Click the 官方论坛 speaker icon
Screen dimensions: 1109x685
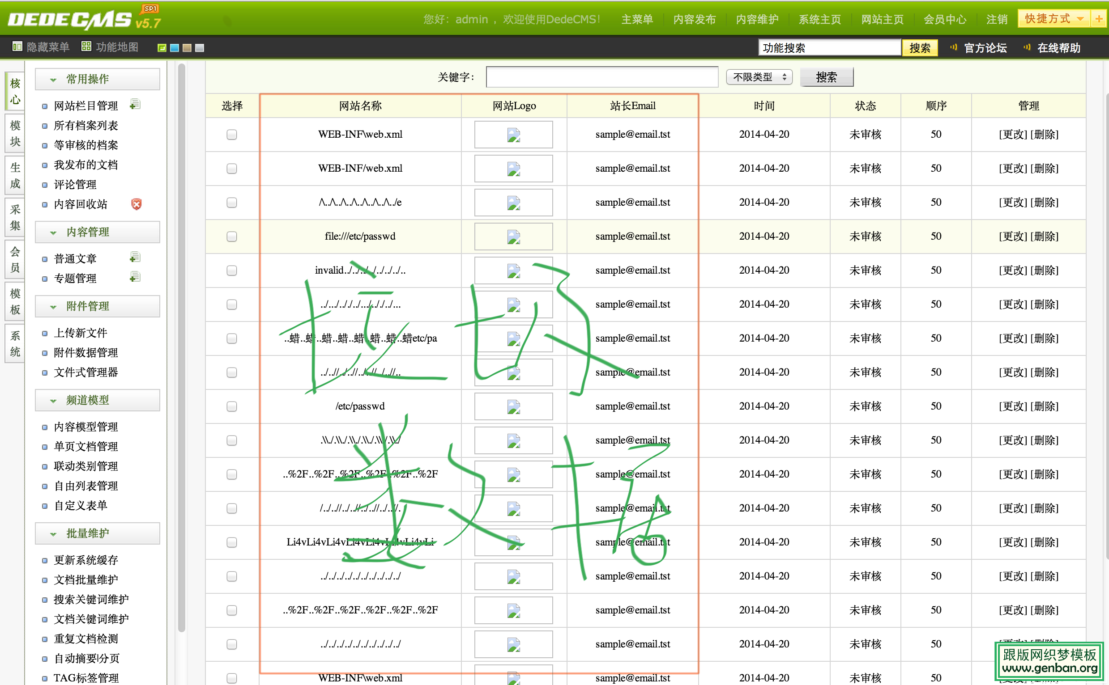click(954, 47)
